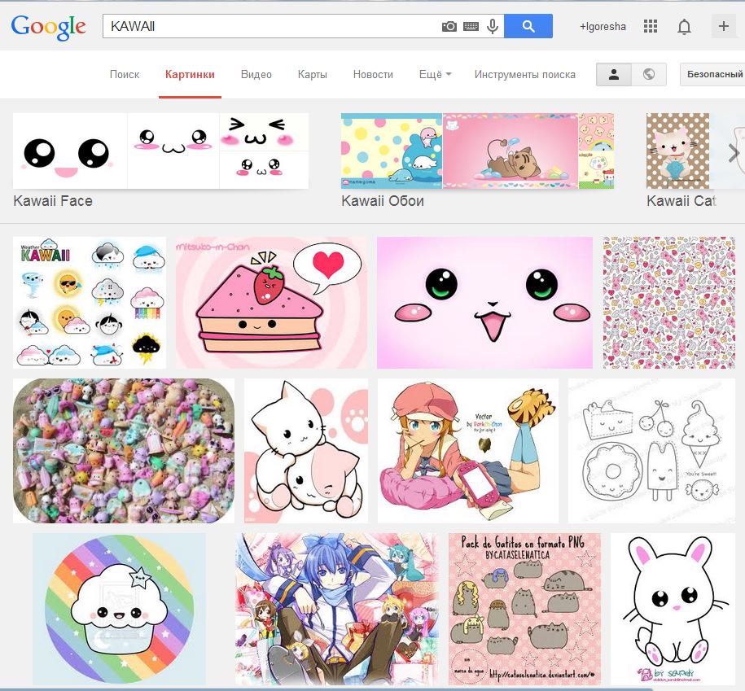Open the Карты tab
This screenshot has height=691, width=745.
click(312, 75)
